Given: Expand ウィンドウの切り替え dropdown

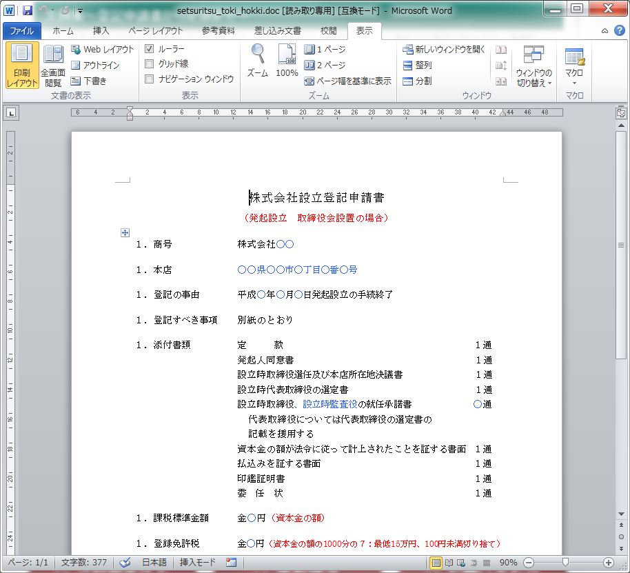Looking at the screenshot, I should (534, 66).
